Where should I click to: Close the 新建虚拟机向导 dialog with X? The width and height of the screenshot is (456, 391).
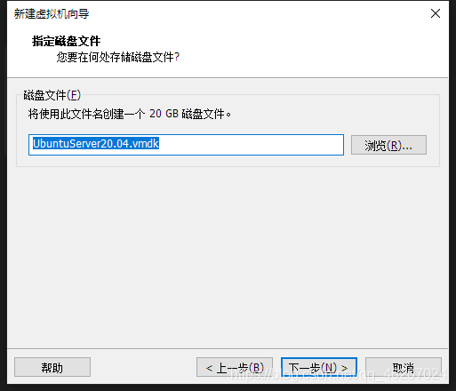point(436,13)
